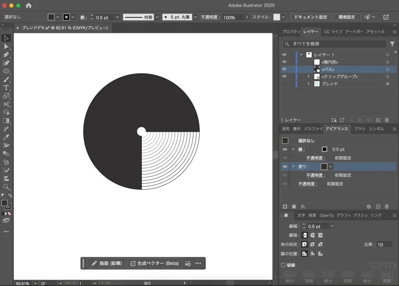The height and width of the screenshot is (286, 399).
Task: Expand the クリップグループ layer
Action: (x=309, y=76)
